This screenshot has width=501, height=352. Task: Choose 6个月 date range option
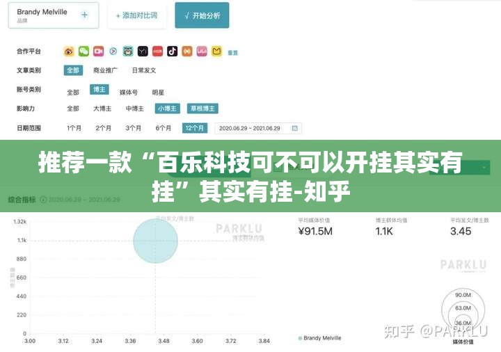164,128
